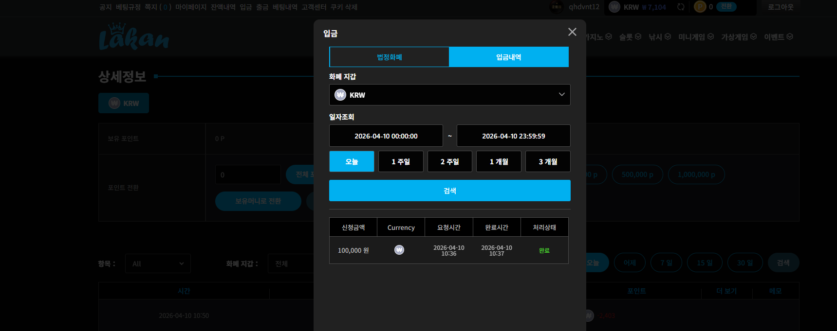Click the won currency icon in deposit row
This screenshot has width=837, height=331.
coord(399,250)
